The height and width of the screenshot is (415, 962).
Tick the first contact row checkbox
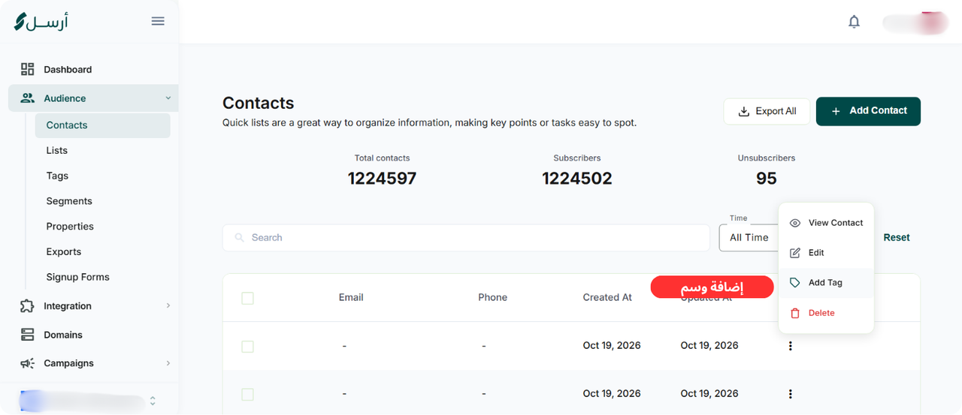click(247, 347)
